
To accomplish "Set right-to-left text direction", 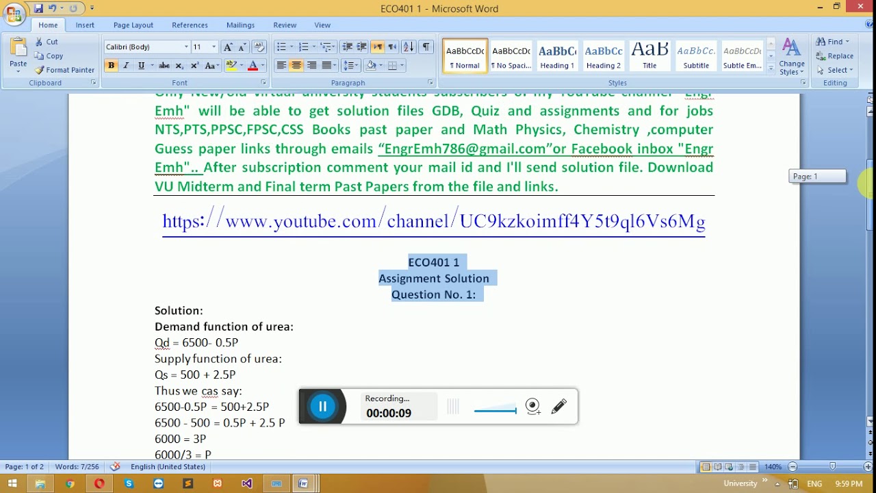I will [x=392, y=47].
